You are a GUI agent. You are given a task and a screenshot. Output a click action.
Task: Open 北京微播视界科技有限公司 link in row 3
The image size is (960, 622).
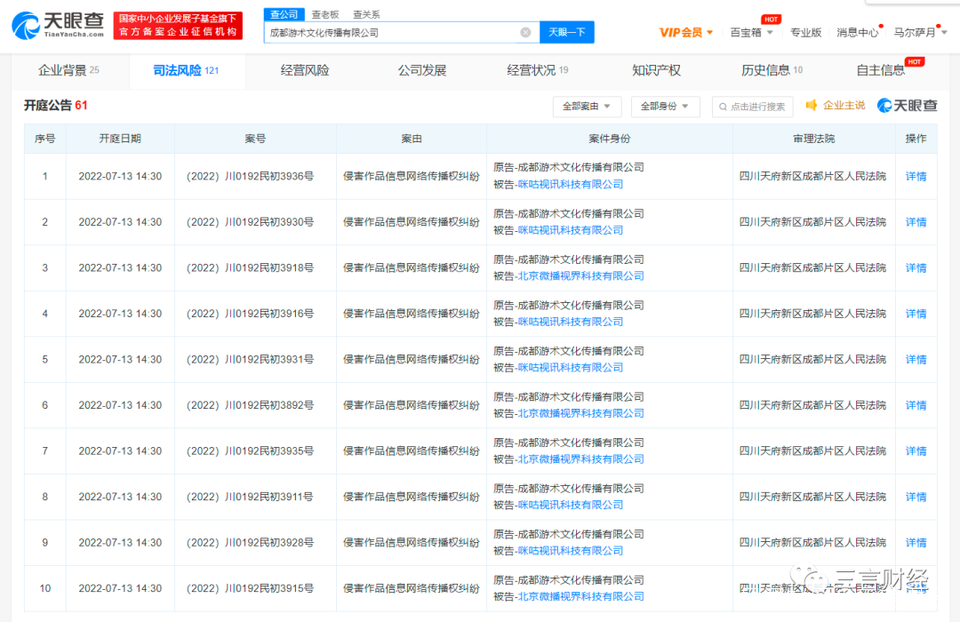click(x=580, y=276)
